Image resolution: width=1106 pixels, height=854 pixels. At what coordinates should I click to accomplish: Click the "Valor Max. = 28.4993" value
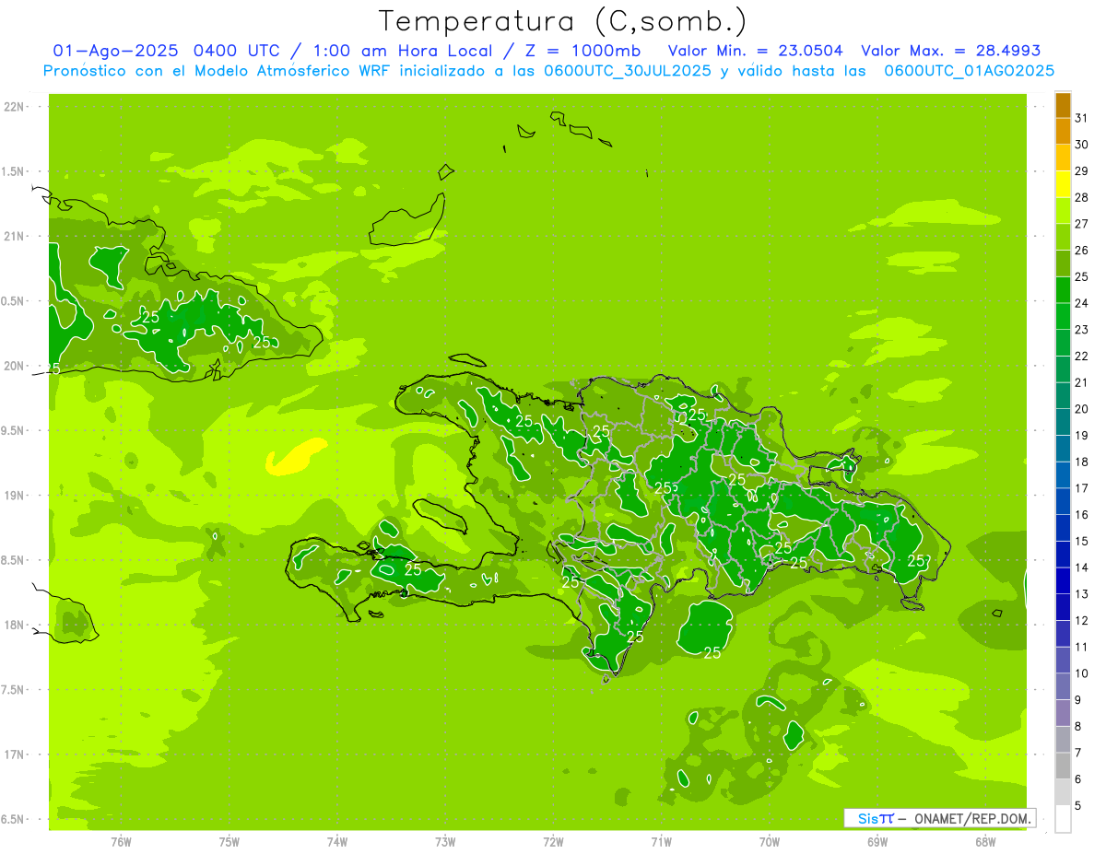pos(951,51)
